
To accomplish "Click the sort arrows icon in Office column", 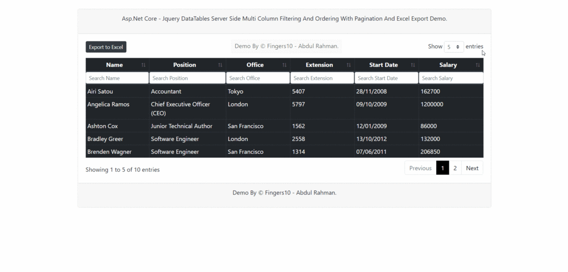I will 284,65.
